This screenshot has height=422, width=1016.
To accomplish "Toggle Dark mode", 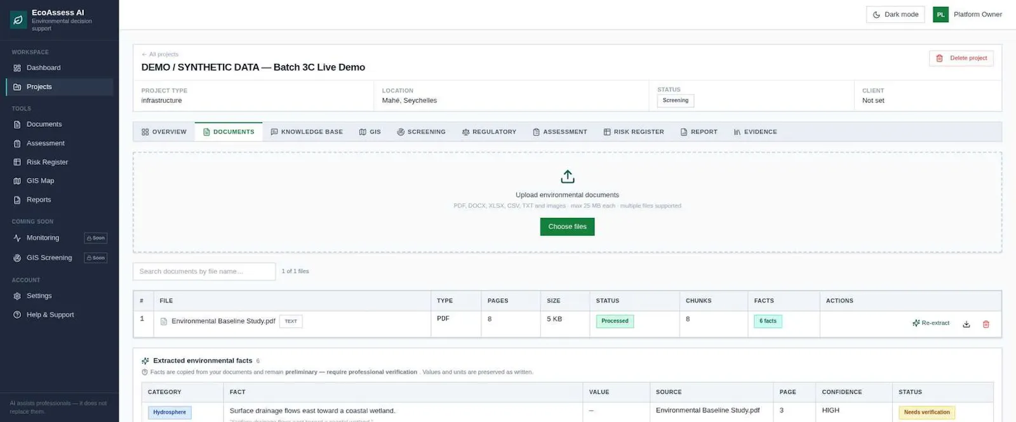I will (x=895, y=15).
